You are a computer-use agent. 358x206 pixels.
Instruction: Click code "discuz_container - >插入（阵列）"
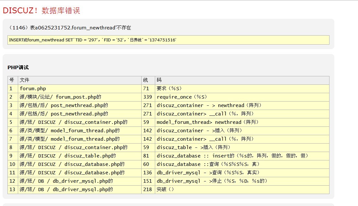point(199,131)
